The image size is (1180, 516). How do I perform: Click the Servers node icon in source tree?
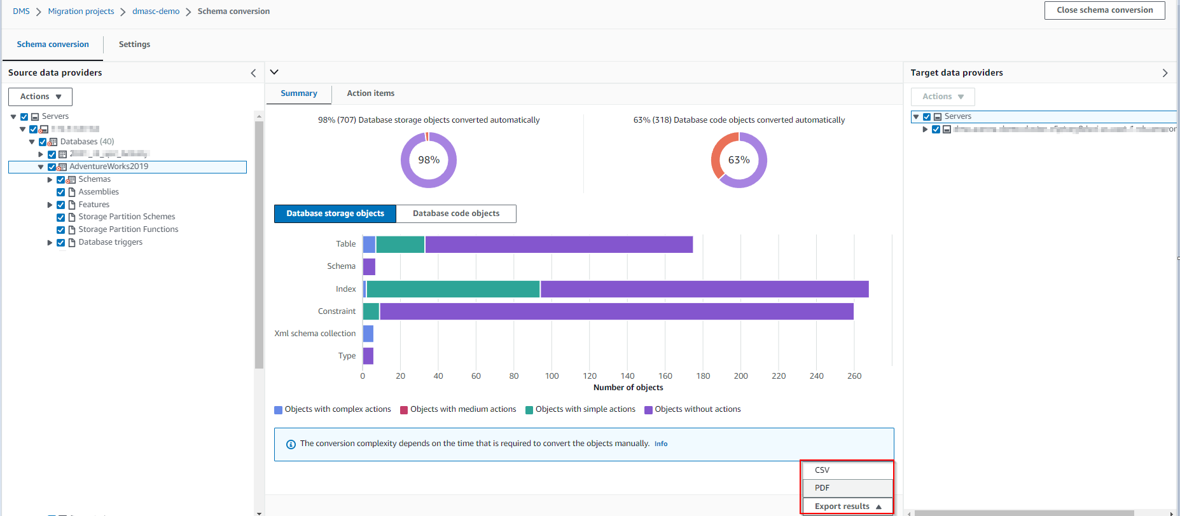35,117
